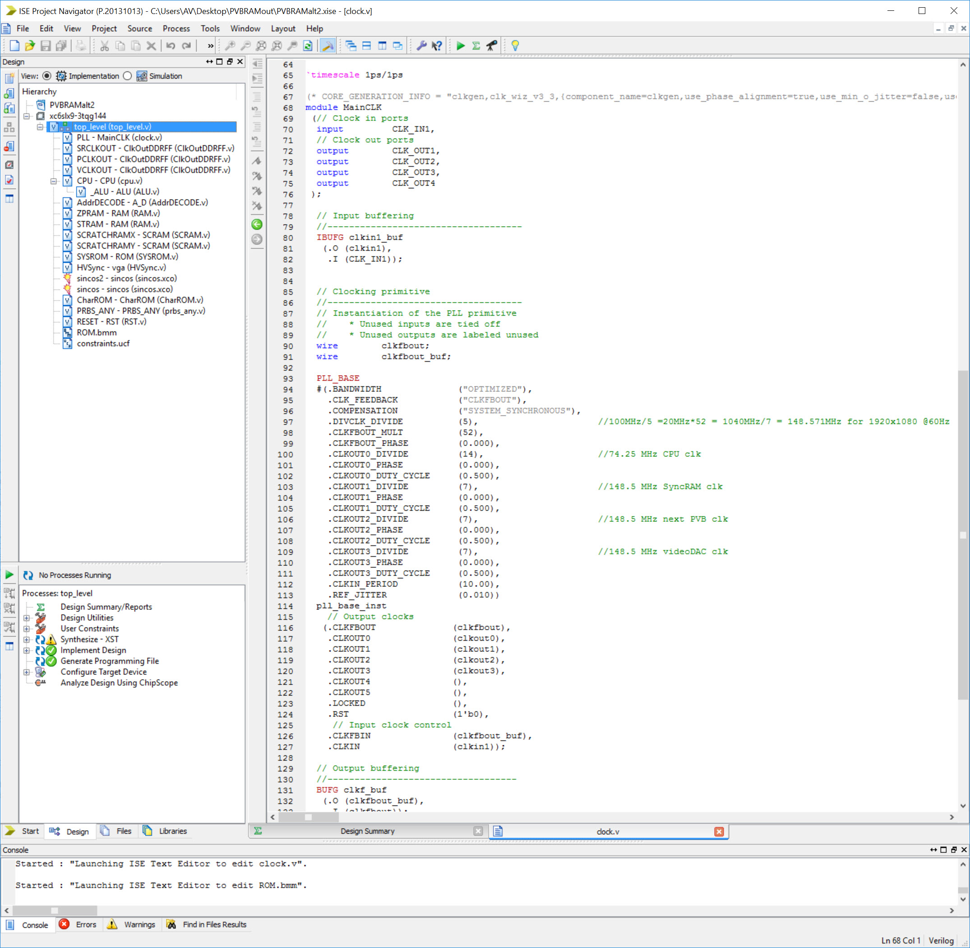Select SYSROM - ROM in hierarchy
Viewport: 970px width, 948px height.
tap(127, 257)
